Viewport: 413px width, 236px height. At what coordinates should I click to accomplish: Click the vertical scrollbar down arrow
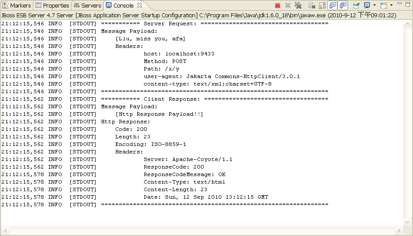tap(408, 222)
